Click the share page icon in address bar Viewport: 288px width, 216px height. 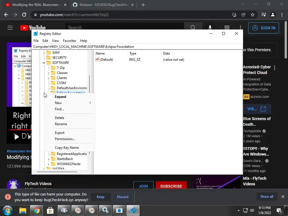coord(244,15)
